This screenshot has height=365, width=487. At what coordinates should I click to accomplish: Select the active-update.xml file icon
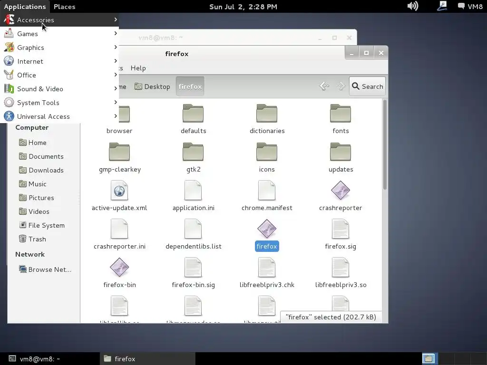119,190
